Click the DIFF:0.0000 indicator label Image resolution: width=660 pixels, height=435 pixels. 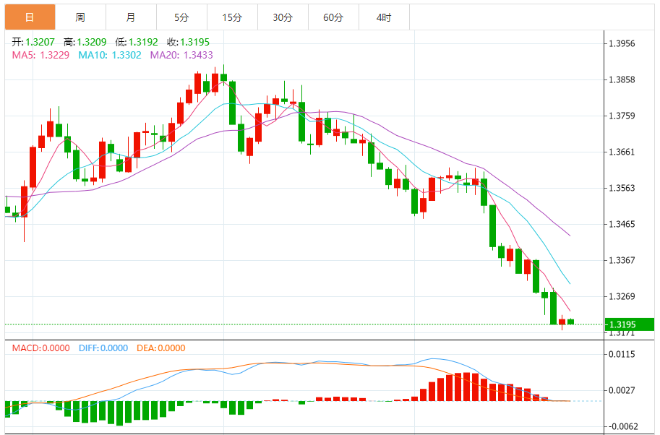pos(103,348)
